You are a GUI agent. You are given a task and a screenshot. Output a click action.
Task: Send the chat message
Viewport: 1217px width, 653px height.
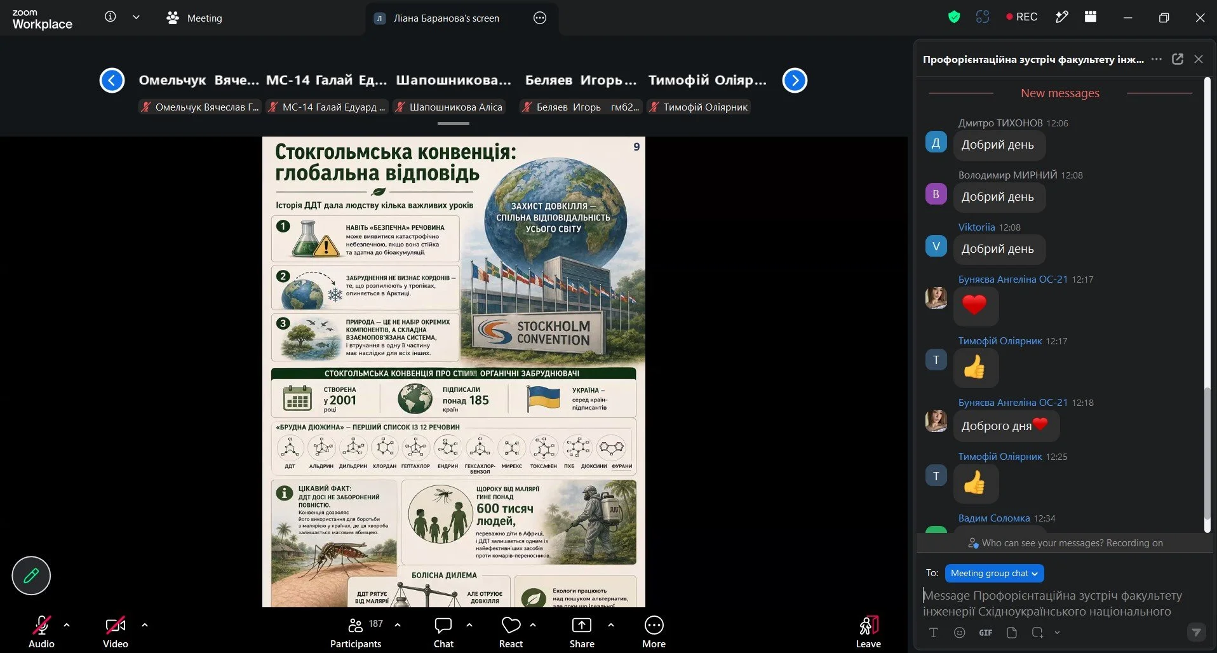coord(1197,632)
